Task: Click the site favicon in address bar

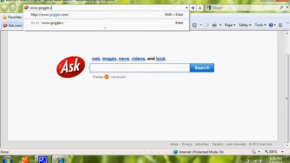Action: [26, 8]
